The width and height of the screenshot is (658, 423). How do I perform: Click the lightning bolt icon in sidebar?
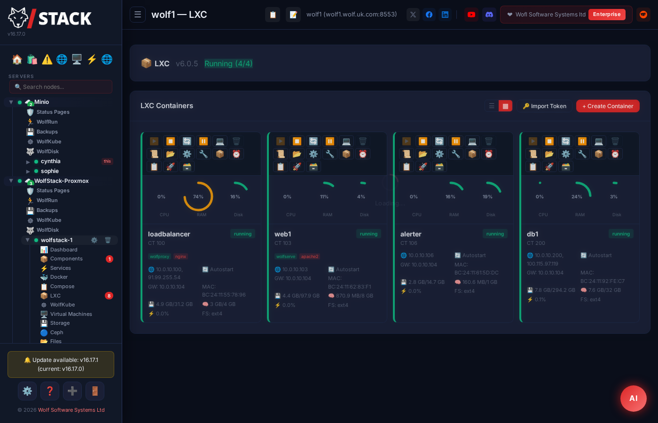pos(92,59)
